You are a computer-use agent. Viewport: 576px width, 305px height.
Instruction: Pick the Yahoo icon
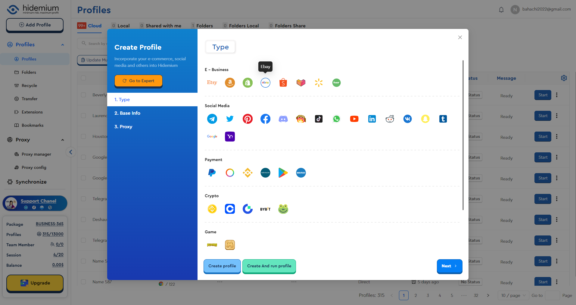click(x=230, y=136)
